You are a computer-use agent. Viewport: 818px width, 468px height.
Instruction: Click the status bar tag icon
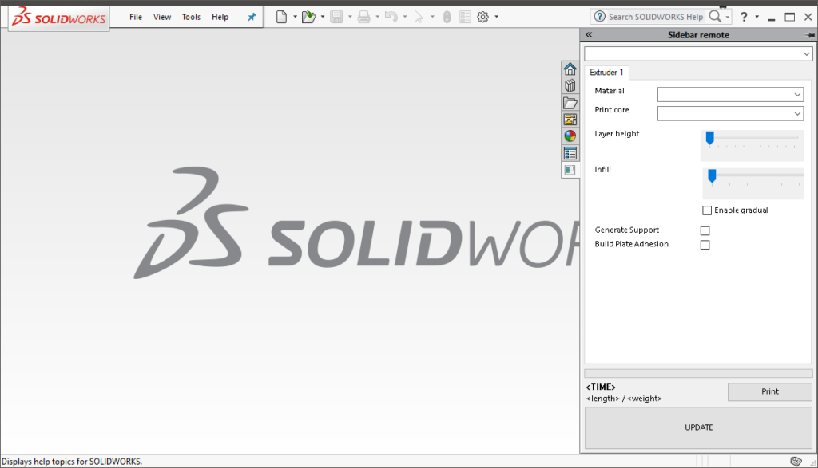(x=796, y=462)
